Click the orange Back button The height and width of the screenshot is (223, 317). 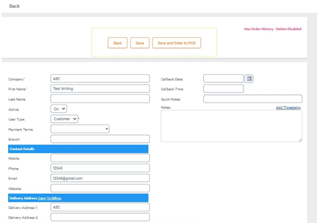coord(118,43)
